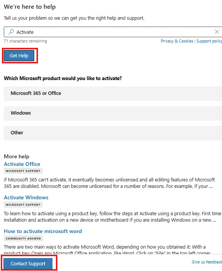Click Microsoft Support tag under Activate Office
This screenshot has height=271, width=222.
click(x=23, y=171)
